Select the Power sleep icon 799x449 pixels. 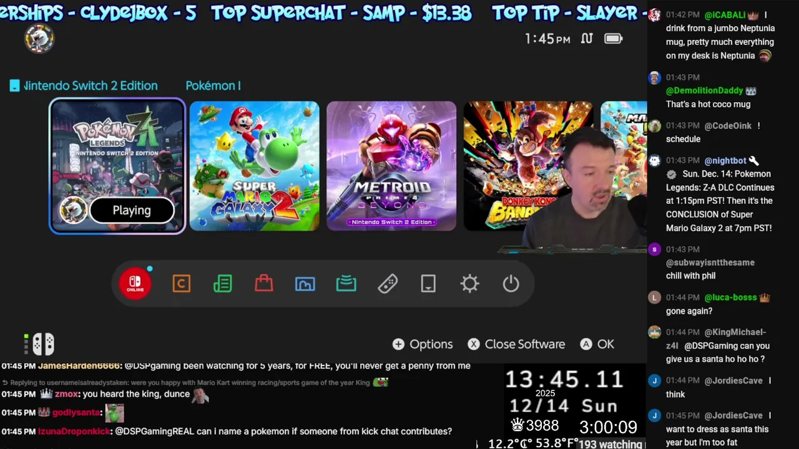coord(511,284)
